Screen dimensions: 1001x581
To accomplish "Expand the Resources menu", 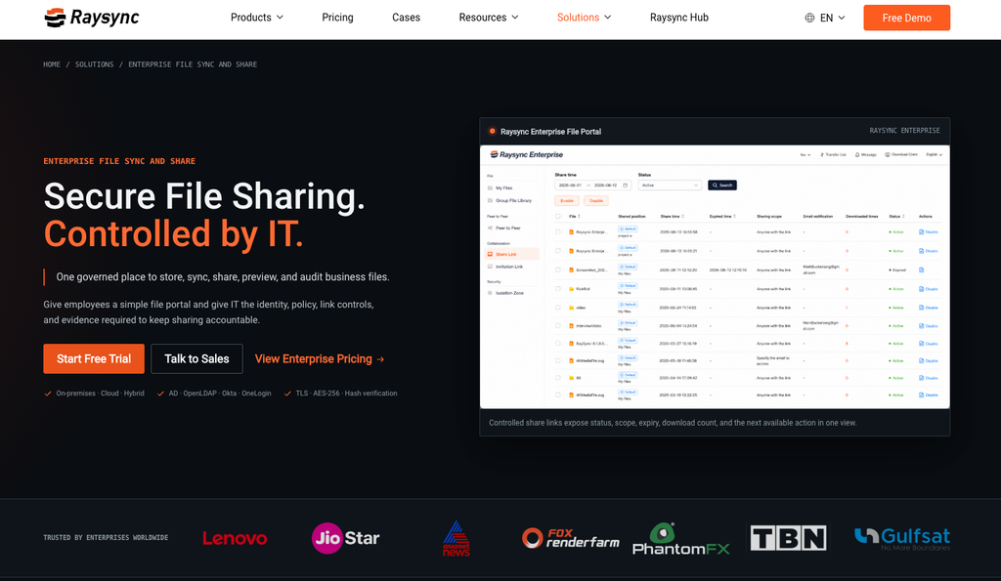I will coord(489,18).
